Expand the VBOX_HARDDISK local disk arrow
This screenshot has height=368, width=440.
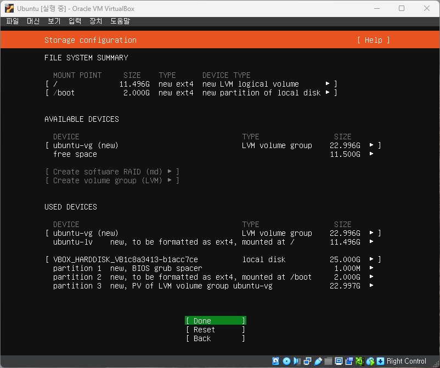pos(371,259)
